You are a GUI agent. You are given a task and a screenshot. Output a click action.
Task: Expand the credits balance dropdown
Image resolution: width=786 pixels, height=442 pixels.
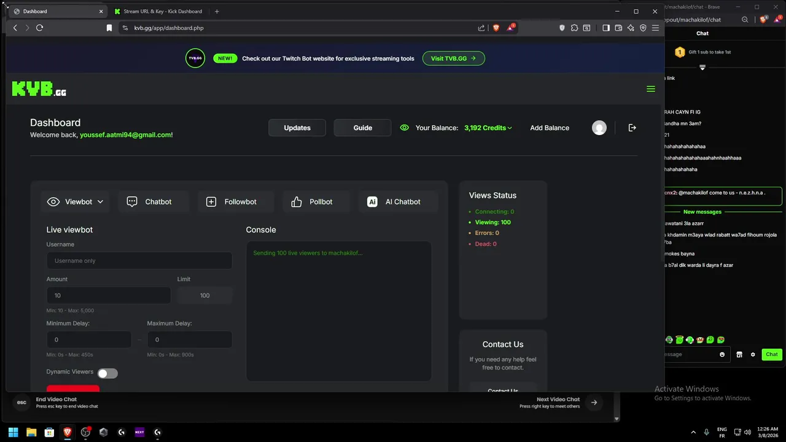pos(488,128)
